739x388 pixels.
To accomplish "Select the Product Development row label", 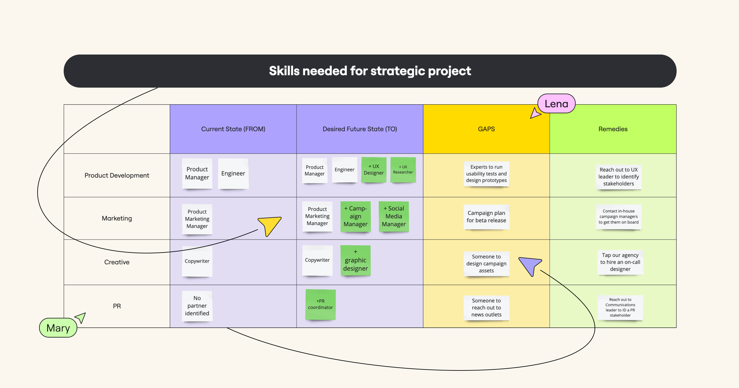I will [x=117, y=175].
